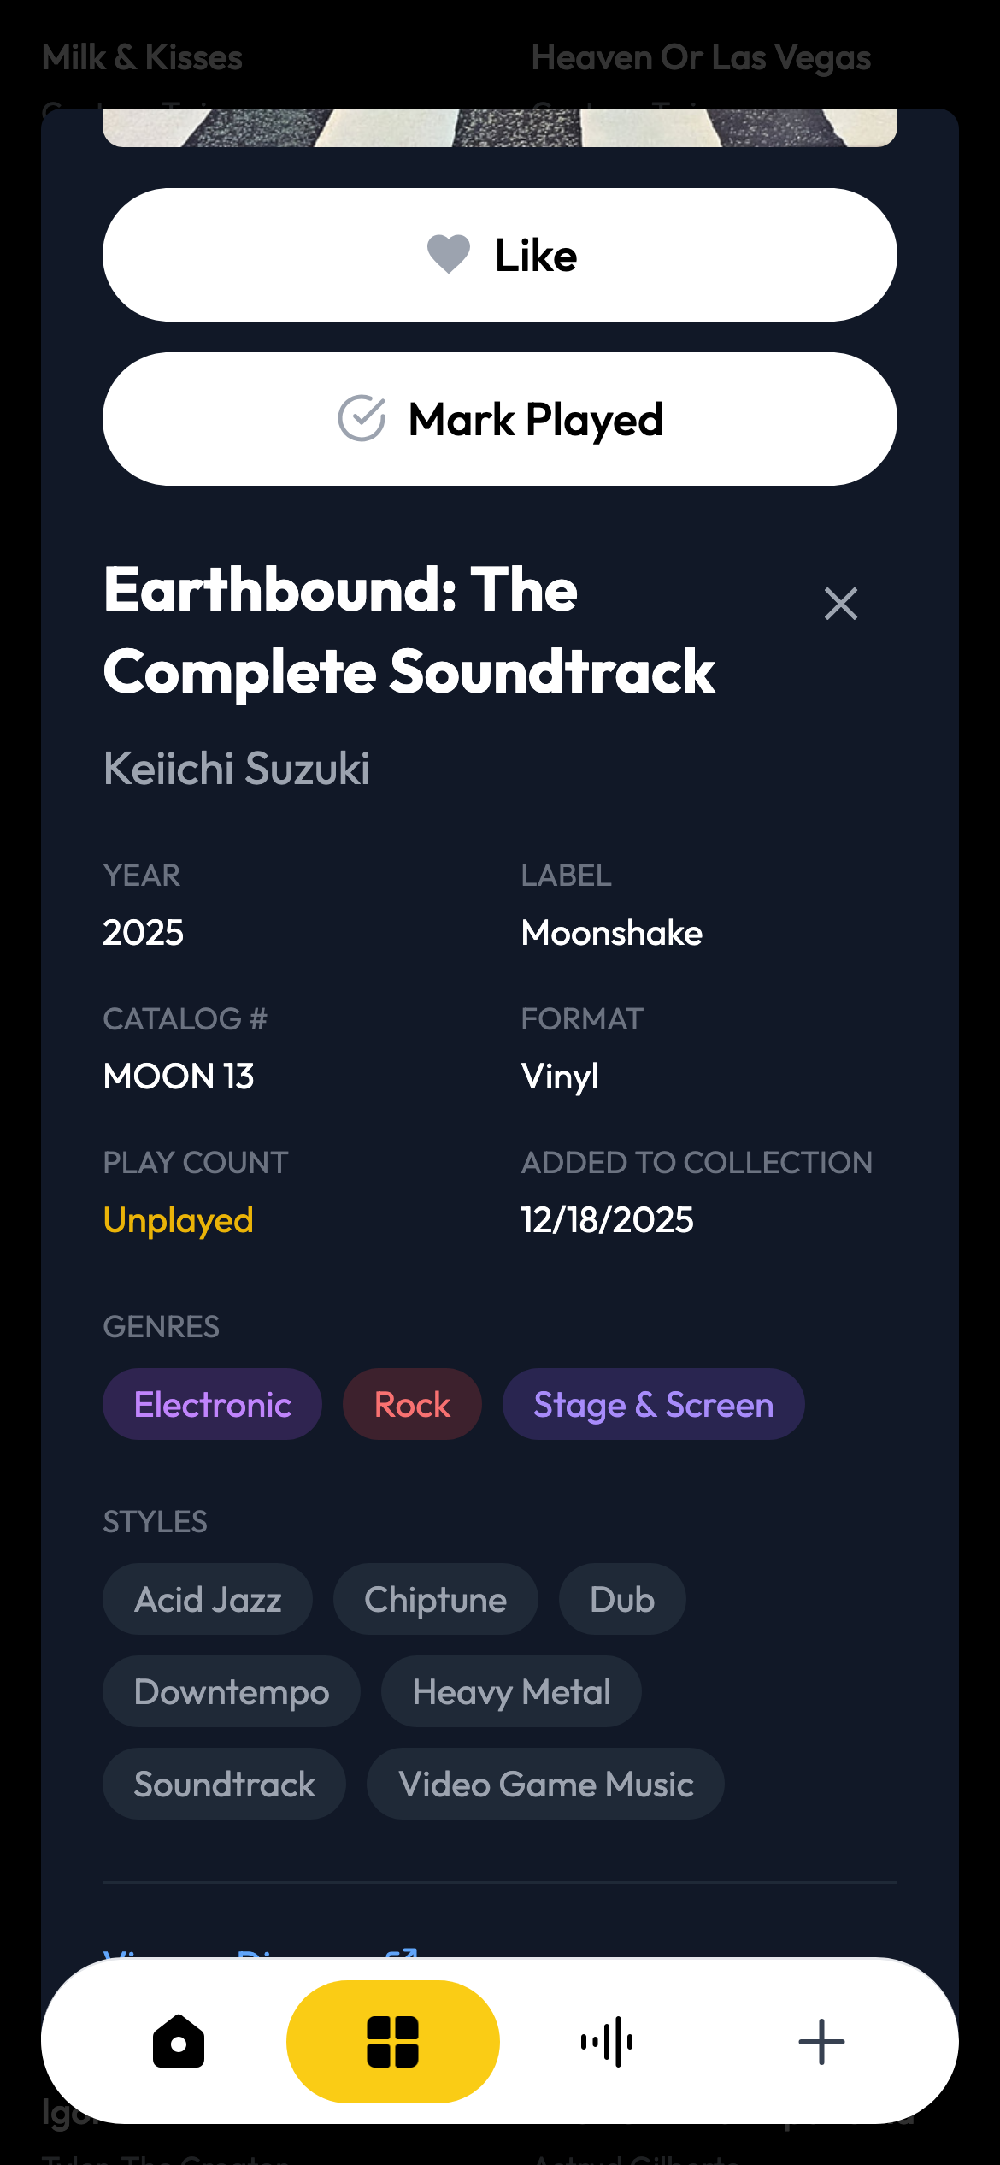Tap the Acid Jazz style chip
1000x2165 pixels.
[208, 1600]
